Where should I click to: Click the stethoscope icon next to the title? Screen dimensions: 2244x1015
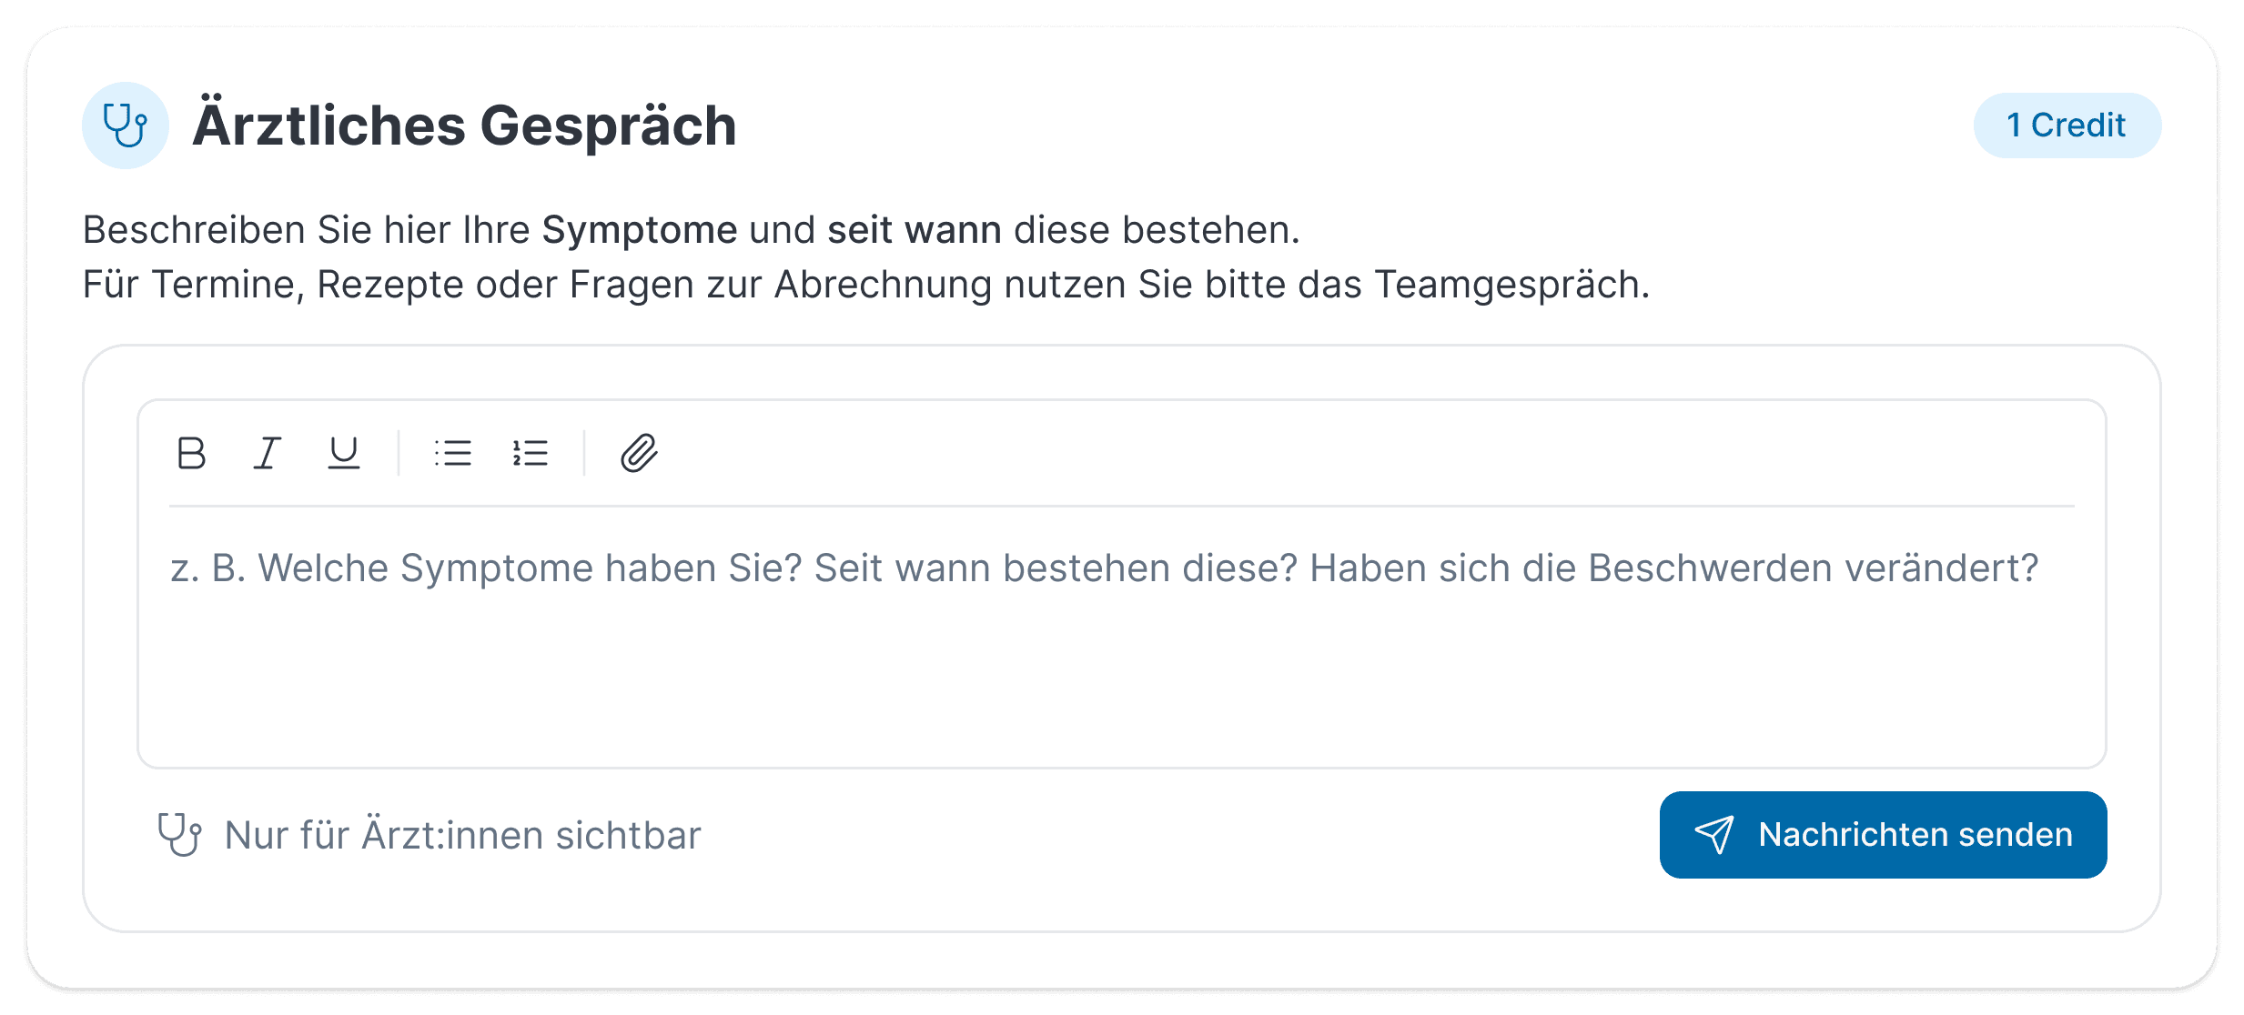(125, 126)
